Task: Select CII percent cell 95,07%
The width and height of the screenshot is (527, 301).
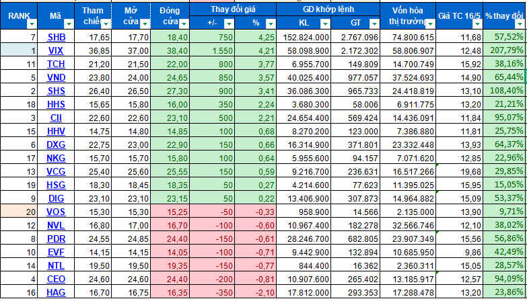Action: 505,118
